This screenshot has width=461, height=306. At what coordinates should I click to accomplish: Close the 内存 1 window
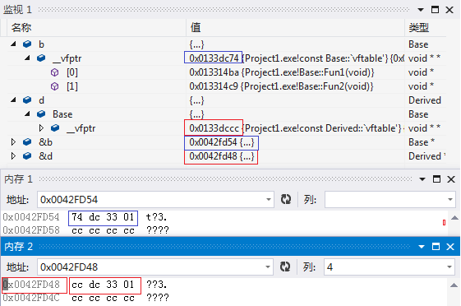451,178
